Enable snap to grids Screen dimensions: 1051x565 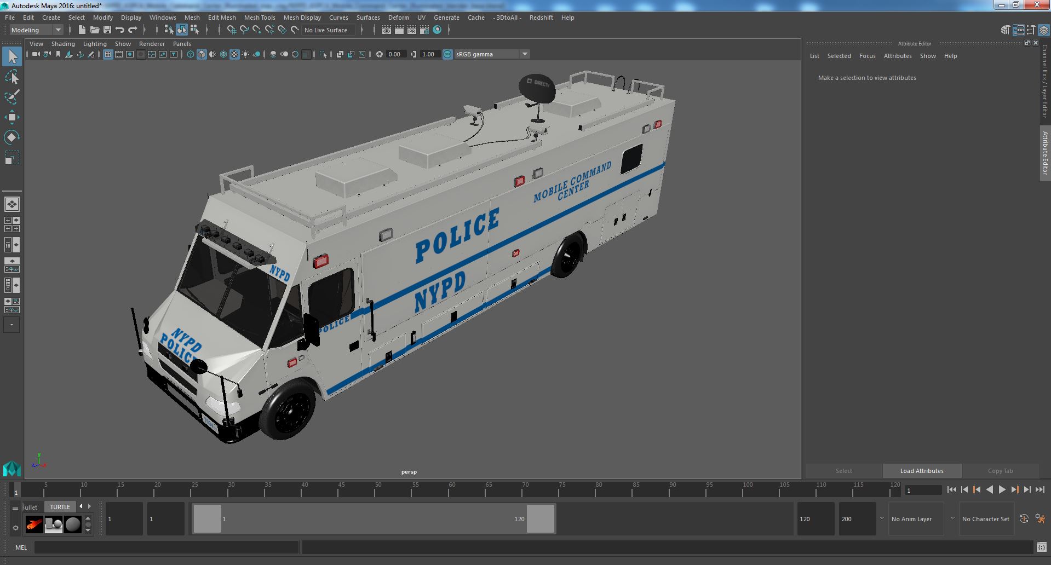232,30
